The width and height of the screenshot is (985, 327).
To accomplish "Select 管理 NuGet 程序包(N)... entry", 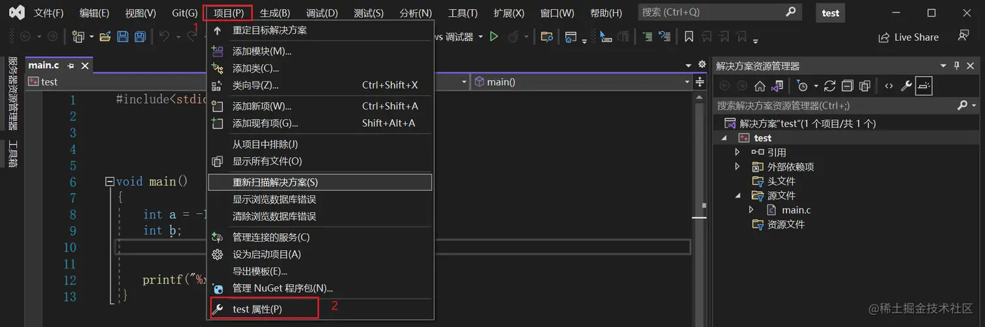I will (x=321, y=288).
